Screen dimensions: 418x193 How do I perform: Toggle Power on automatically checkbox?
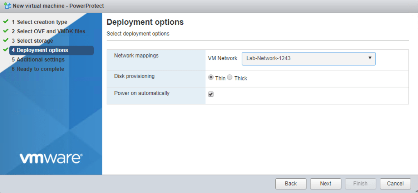point(211,94)
